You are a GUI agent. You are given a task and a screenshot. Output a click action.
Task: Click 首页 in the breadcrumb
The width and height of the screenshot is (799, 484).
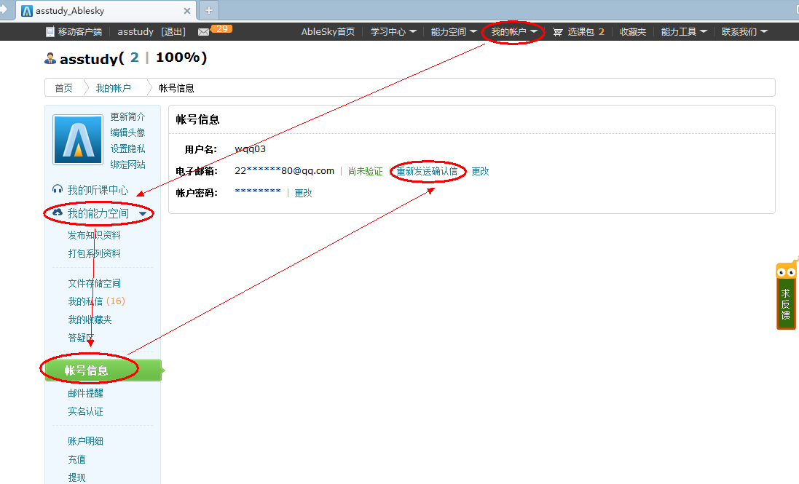[64, 88]
